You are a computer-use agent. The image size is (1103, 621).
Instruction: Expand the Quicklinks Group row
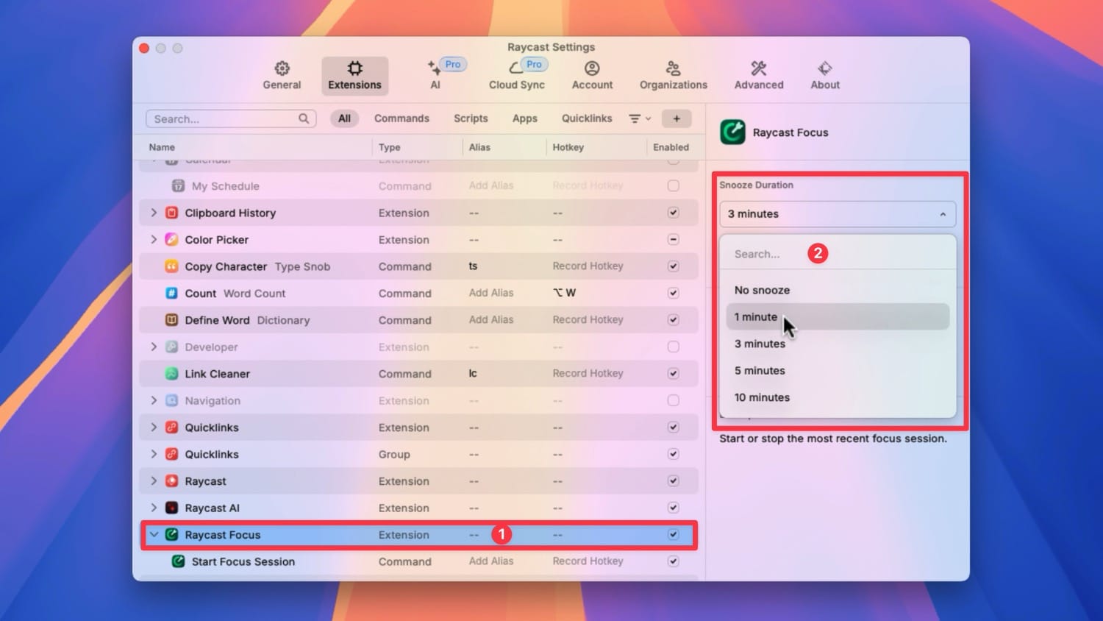coord(154,455)
